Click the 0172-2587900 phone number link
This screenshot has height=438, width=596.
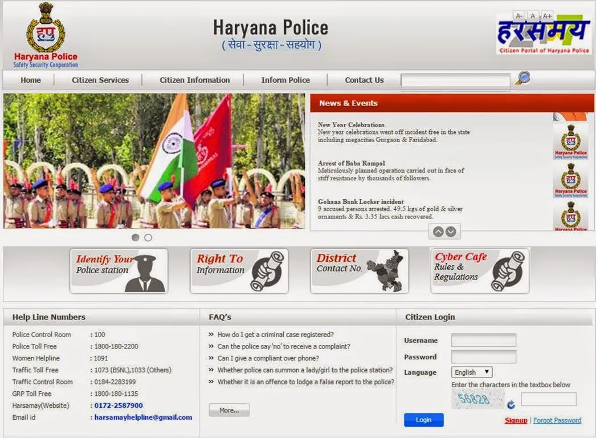(x=119, y=405)
